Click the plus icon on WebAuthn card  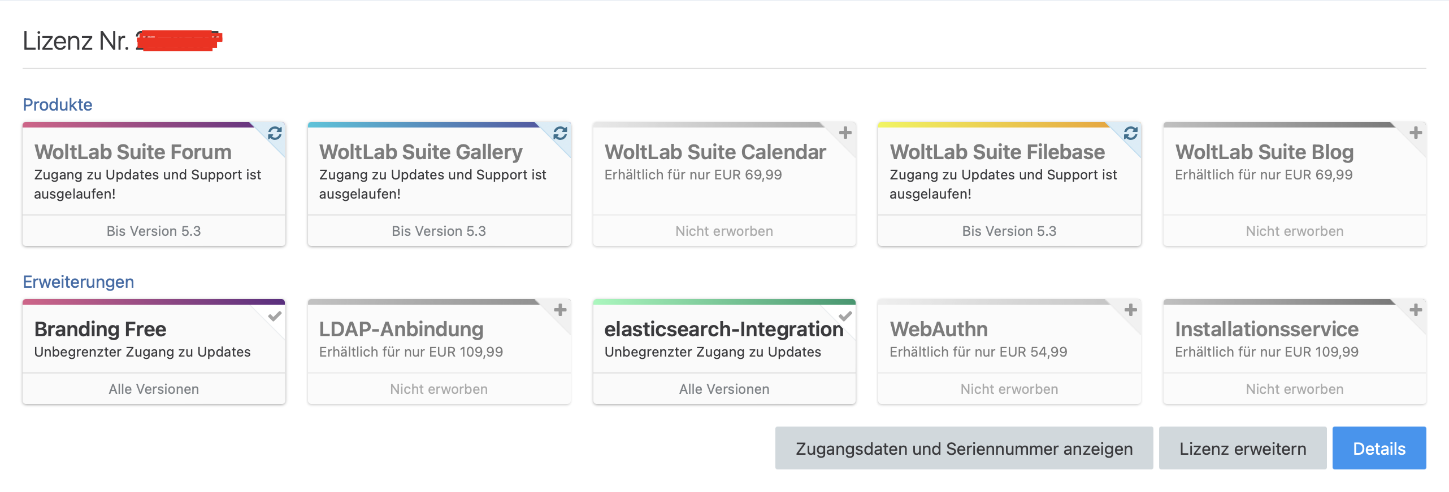[x=1130, y=310]
